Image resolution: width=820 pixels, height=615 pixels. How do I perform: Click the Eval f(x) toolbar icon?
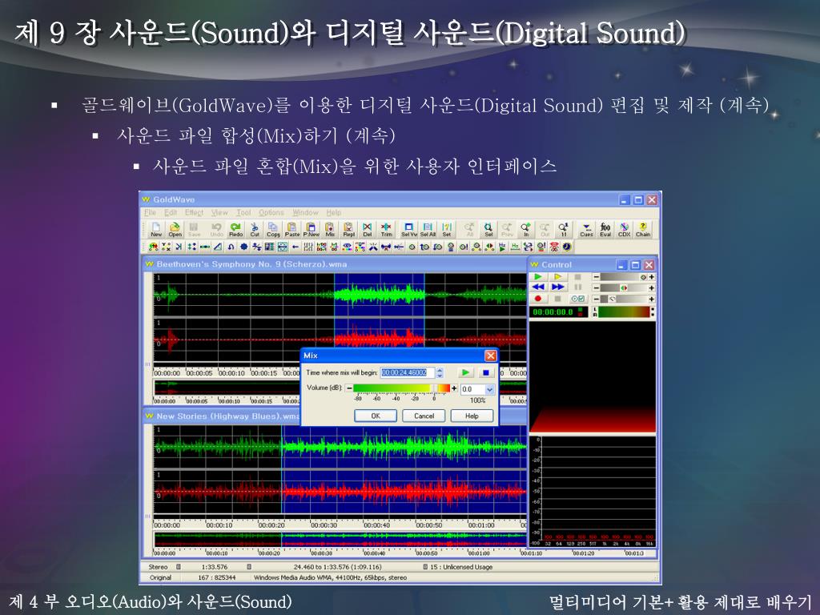[x=605, y=229]
